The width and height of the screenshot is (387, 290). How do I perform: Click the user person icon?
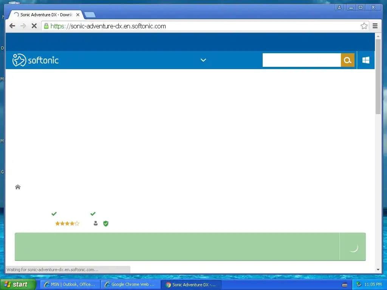point(96,223)
